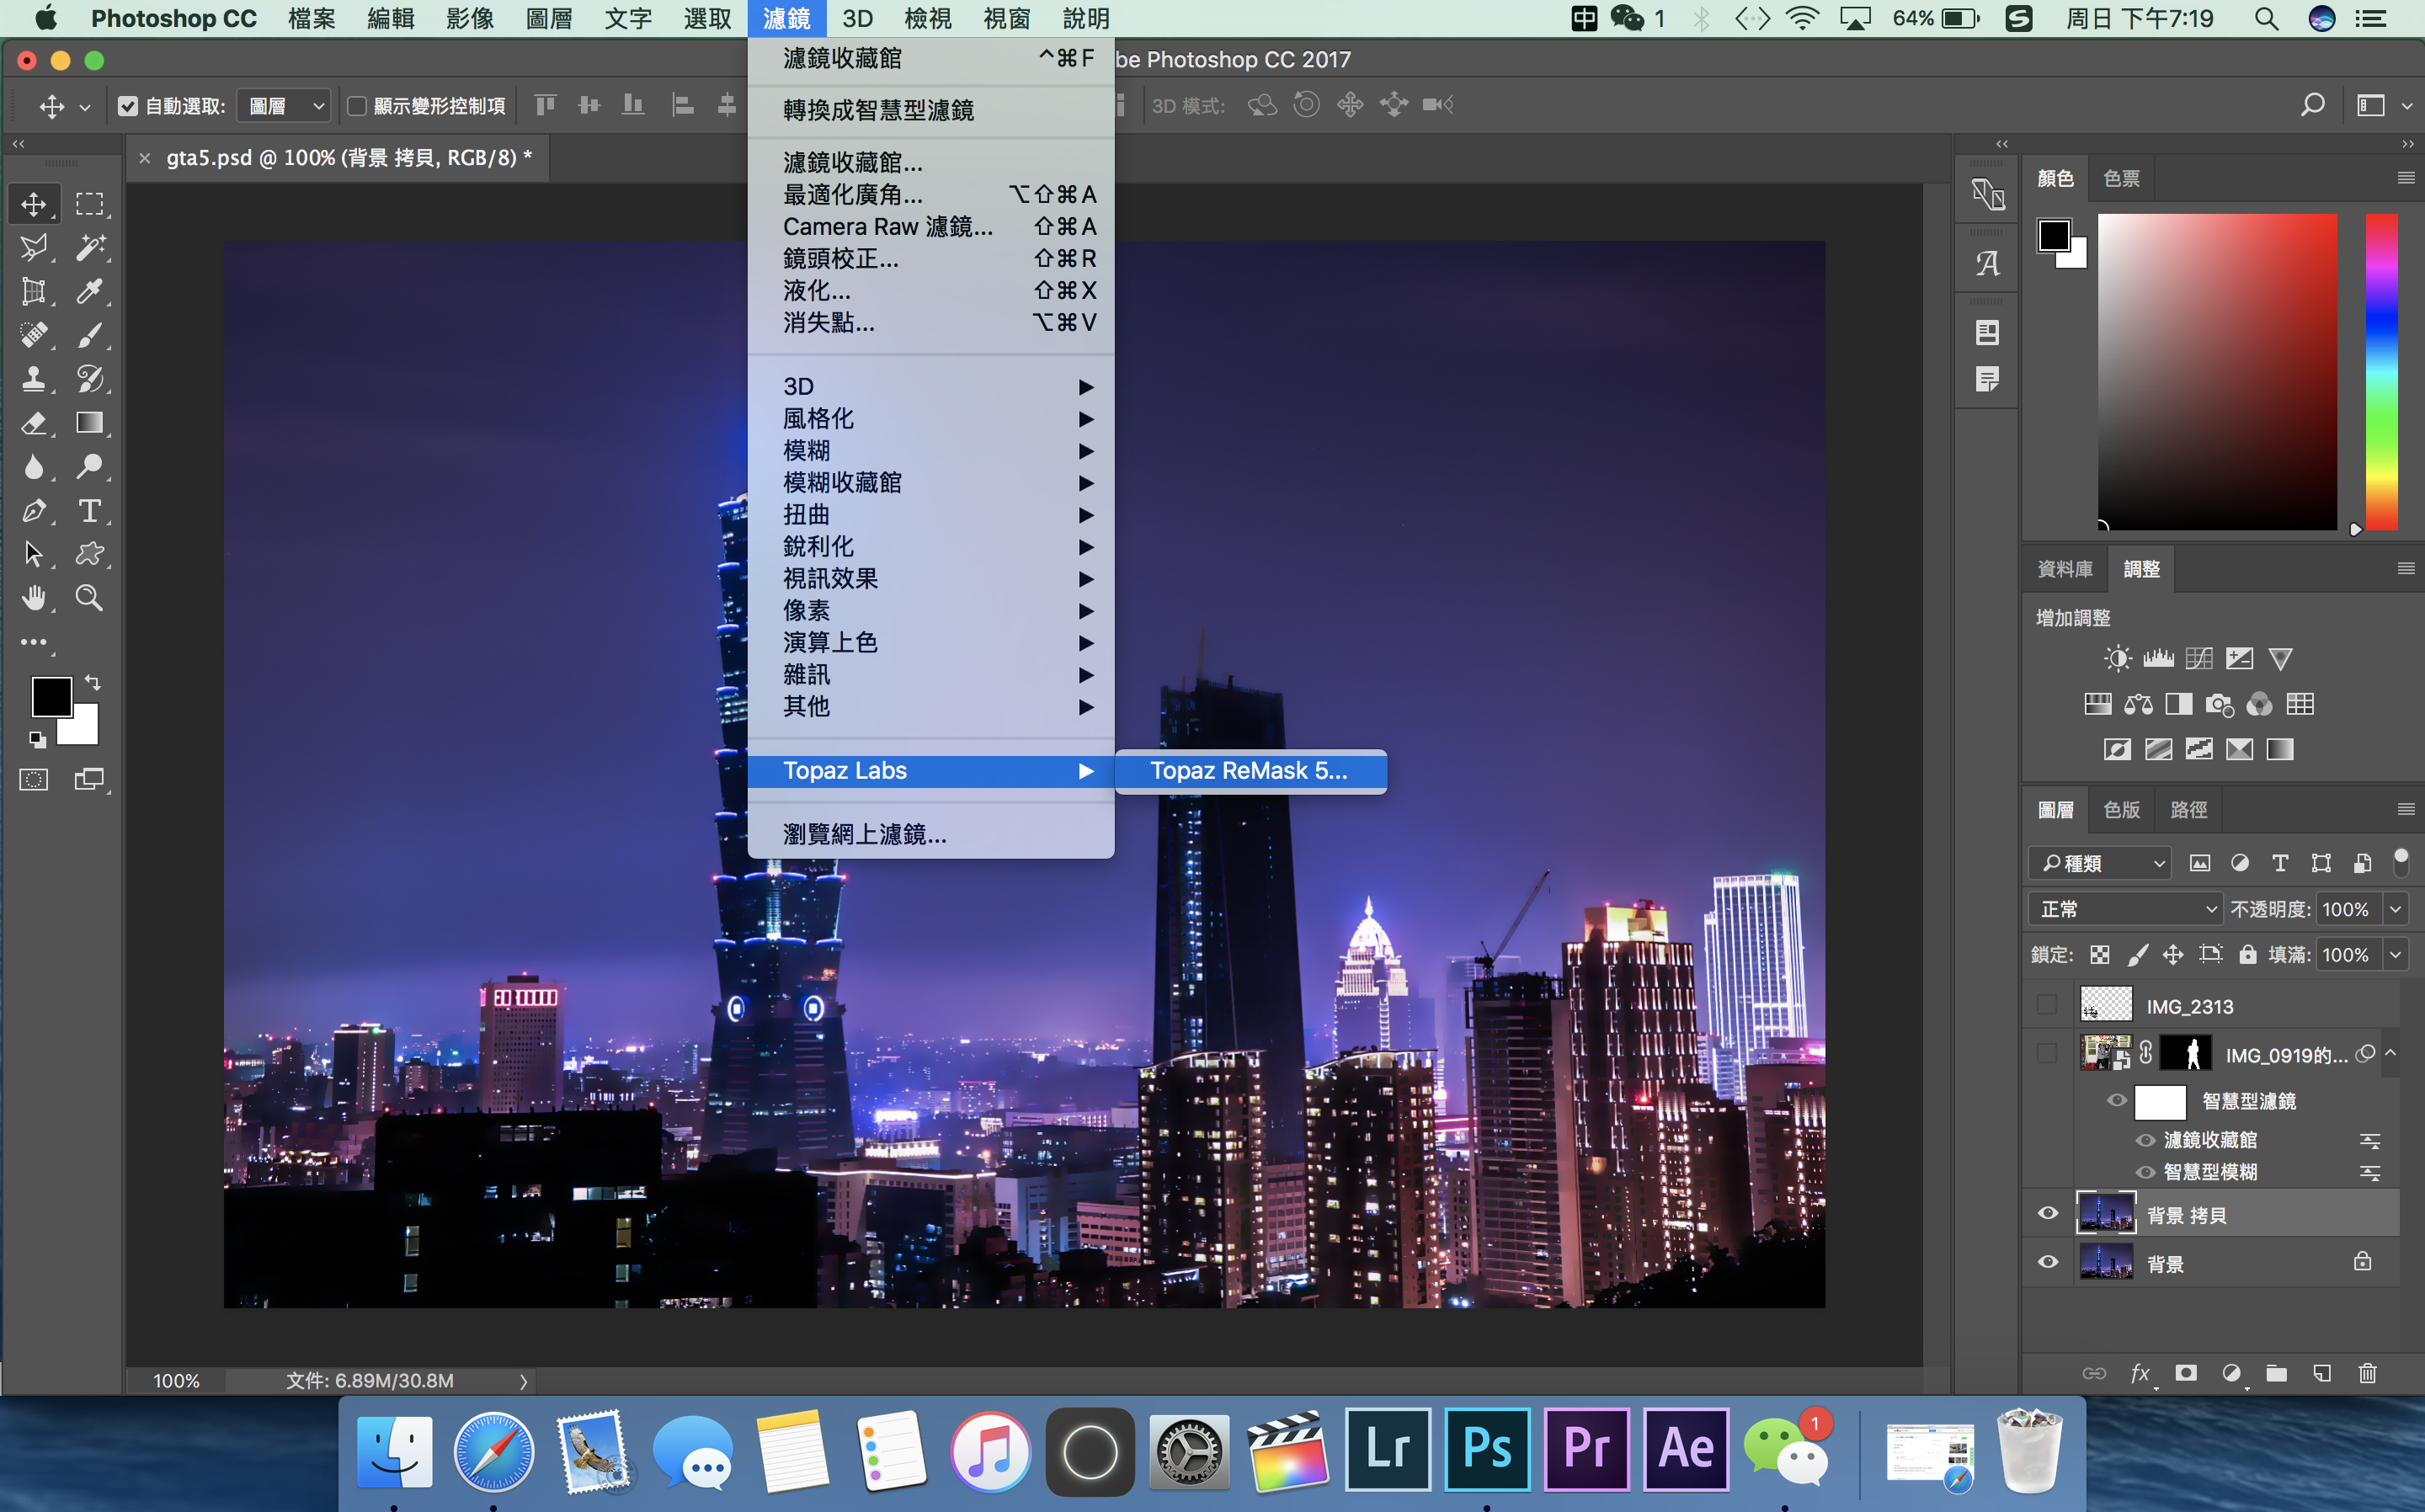The height and width of the screenshot is (1512, 2425).
Task: Open the blend mode 正常 dropdown
Action: tap(2125, 909)
